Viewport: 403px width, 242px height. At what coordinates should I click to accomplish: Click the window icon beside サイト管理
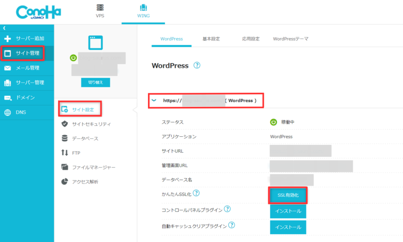point(8,53)
